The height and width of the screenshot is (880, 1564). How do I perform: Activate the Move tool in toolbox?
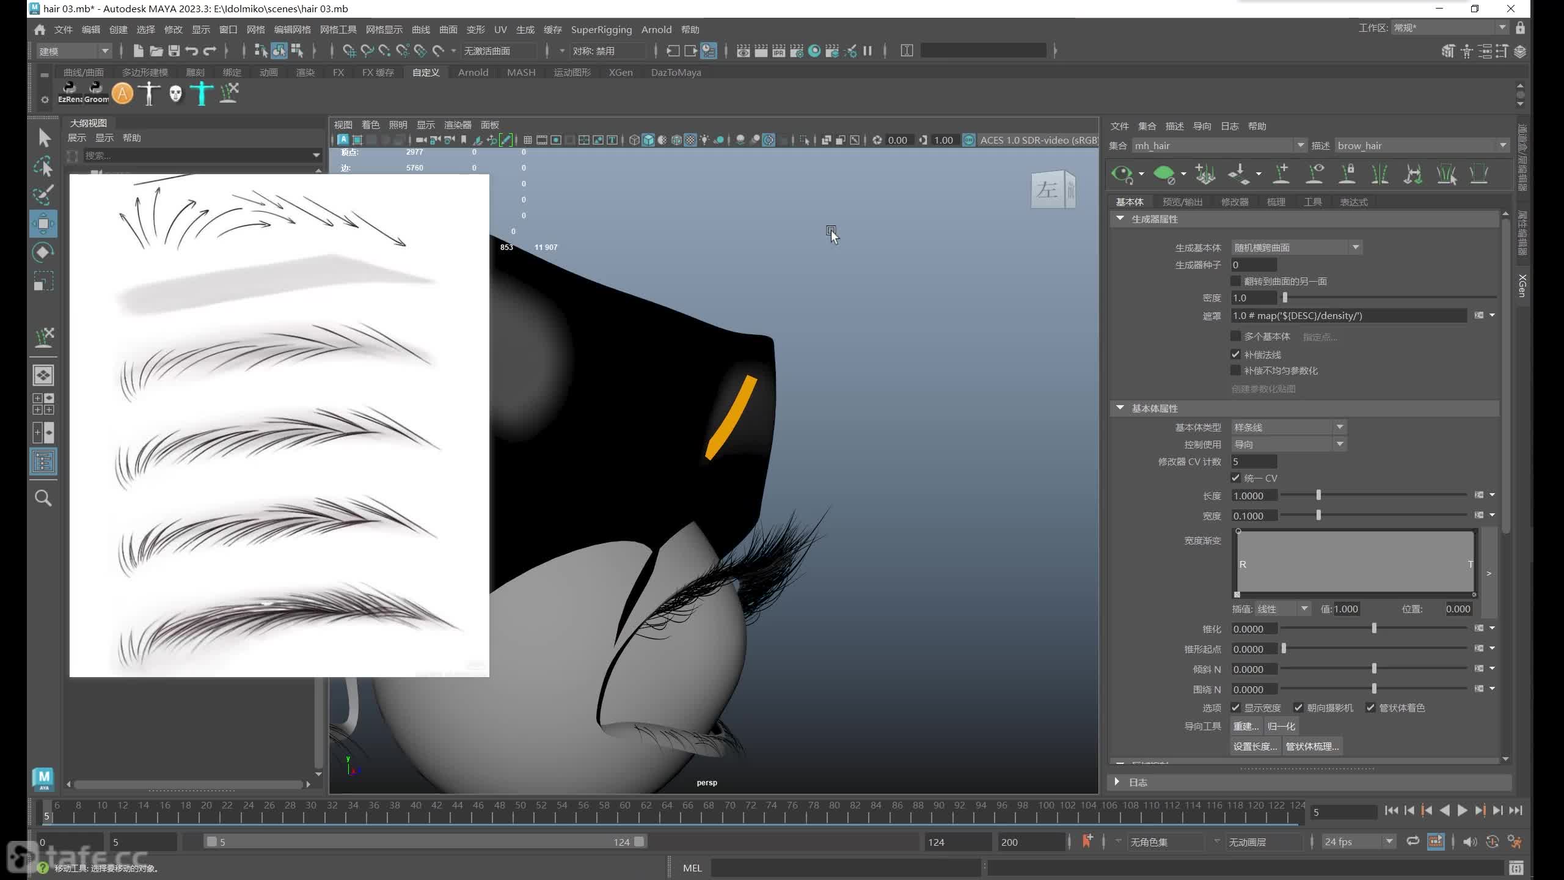43,224
